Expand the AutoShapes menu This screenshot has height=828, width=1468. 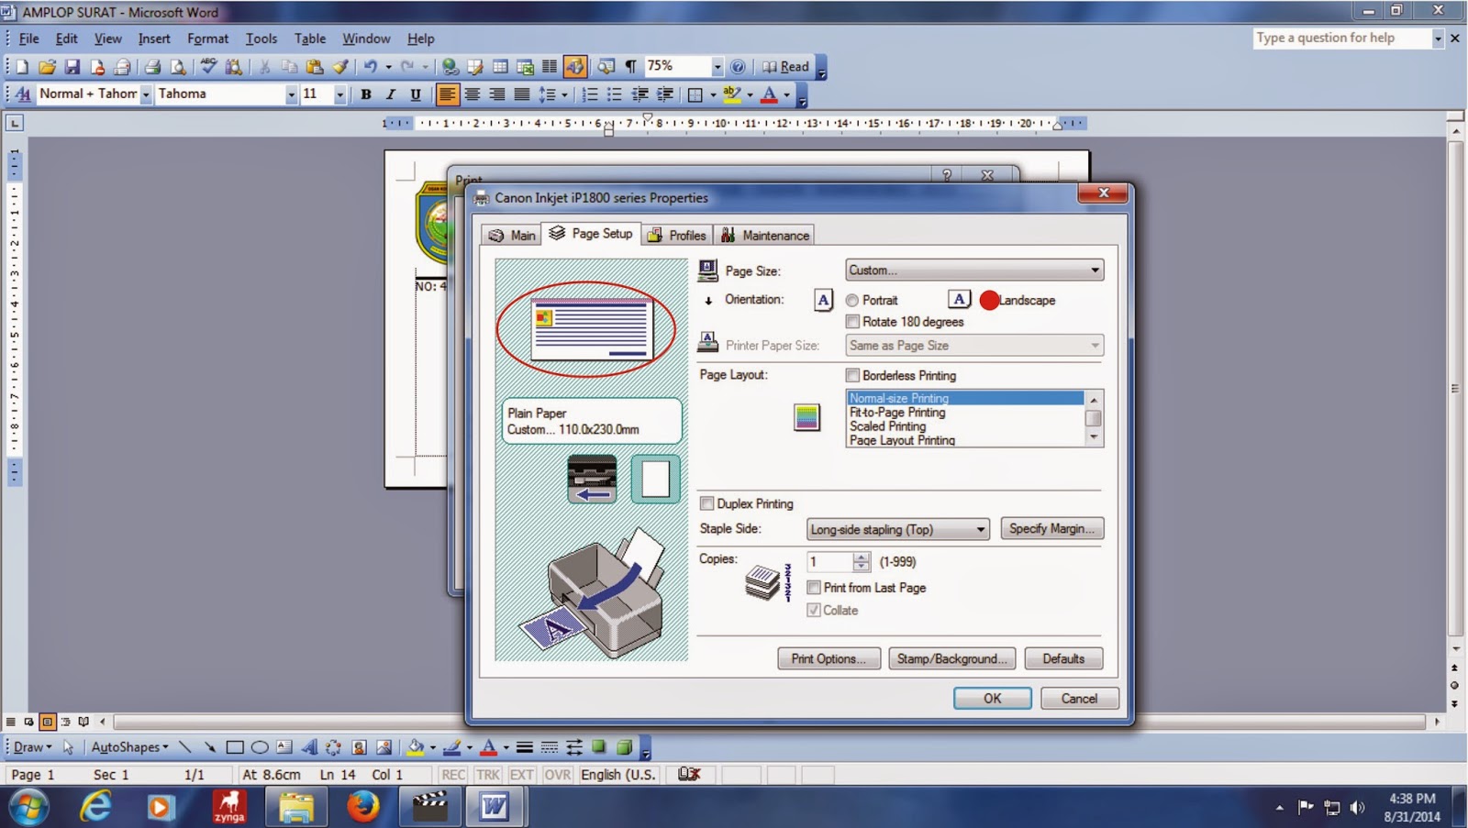tap(129, 747)
